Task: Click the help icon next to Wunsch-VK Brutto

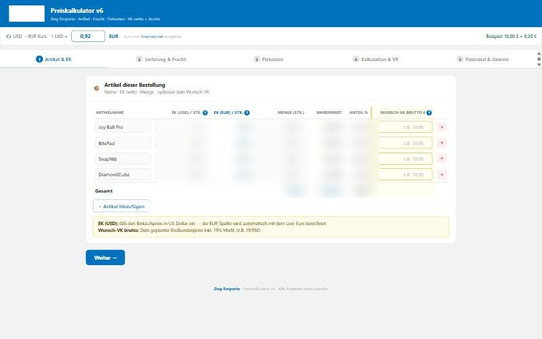Action: [x=429, y=113]
